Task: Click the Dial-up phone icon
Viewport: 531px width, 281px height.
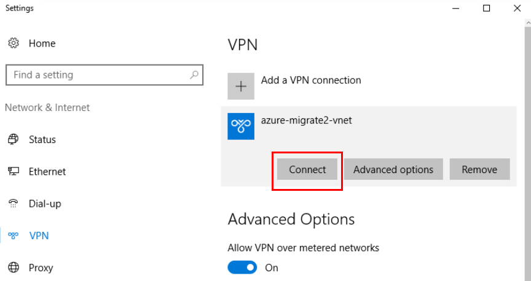Action: coord(14,203)
